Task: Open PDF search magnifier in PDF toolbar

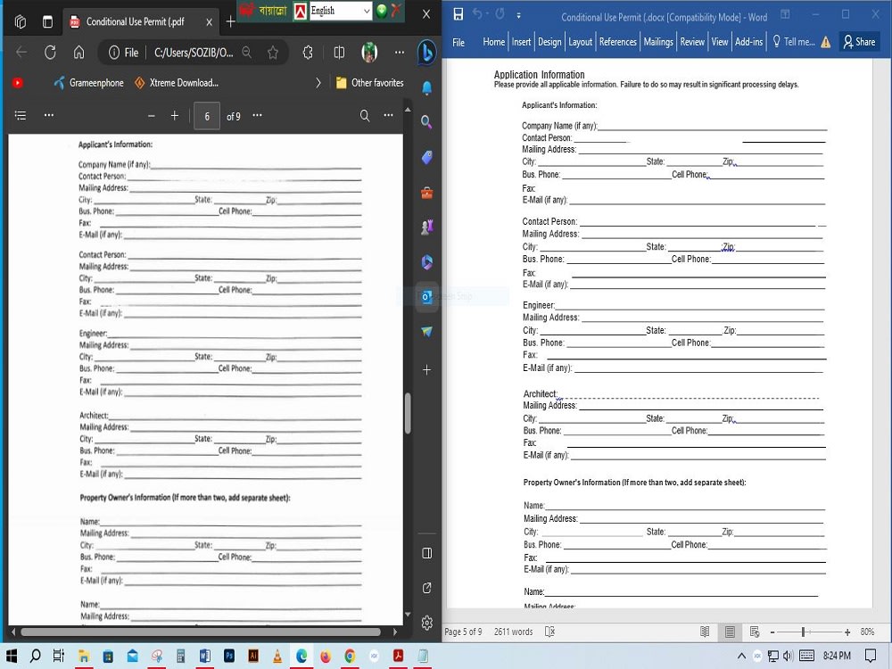Action: point(365,116)
